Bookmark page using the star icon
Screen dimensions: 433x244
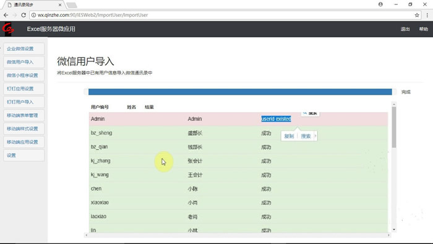click(x=417, y=15)
